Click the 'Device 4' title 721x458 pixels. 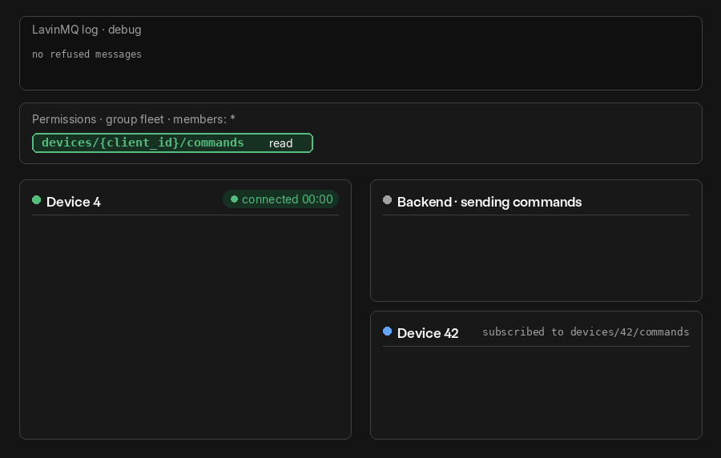click(x=74, y=202)
